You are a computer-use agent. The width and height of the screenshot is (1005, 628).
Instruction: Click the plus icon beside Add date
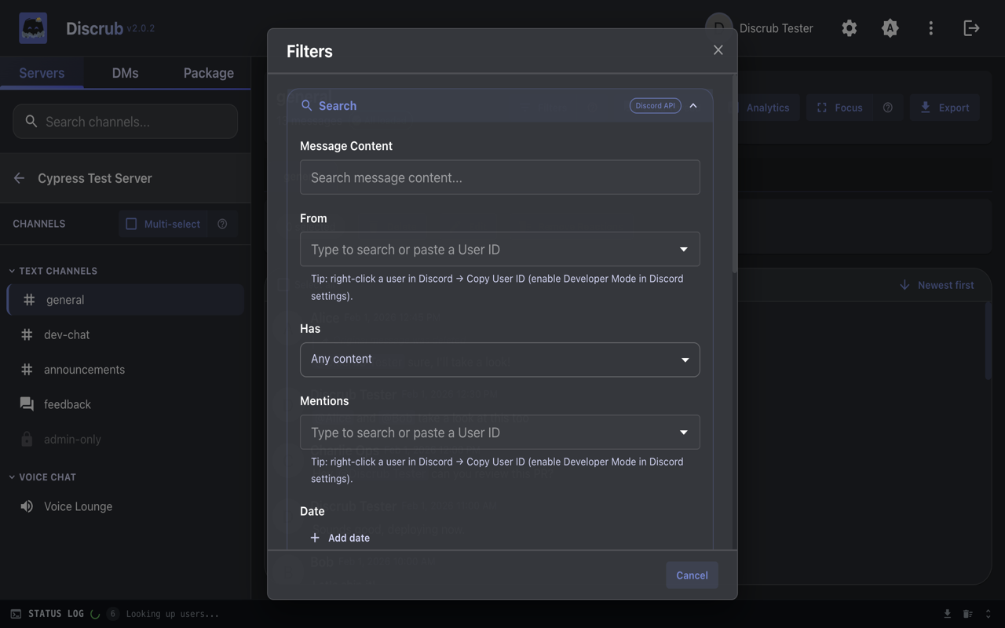[315, 538]
